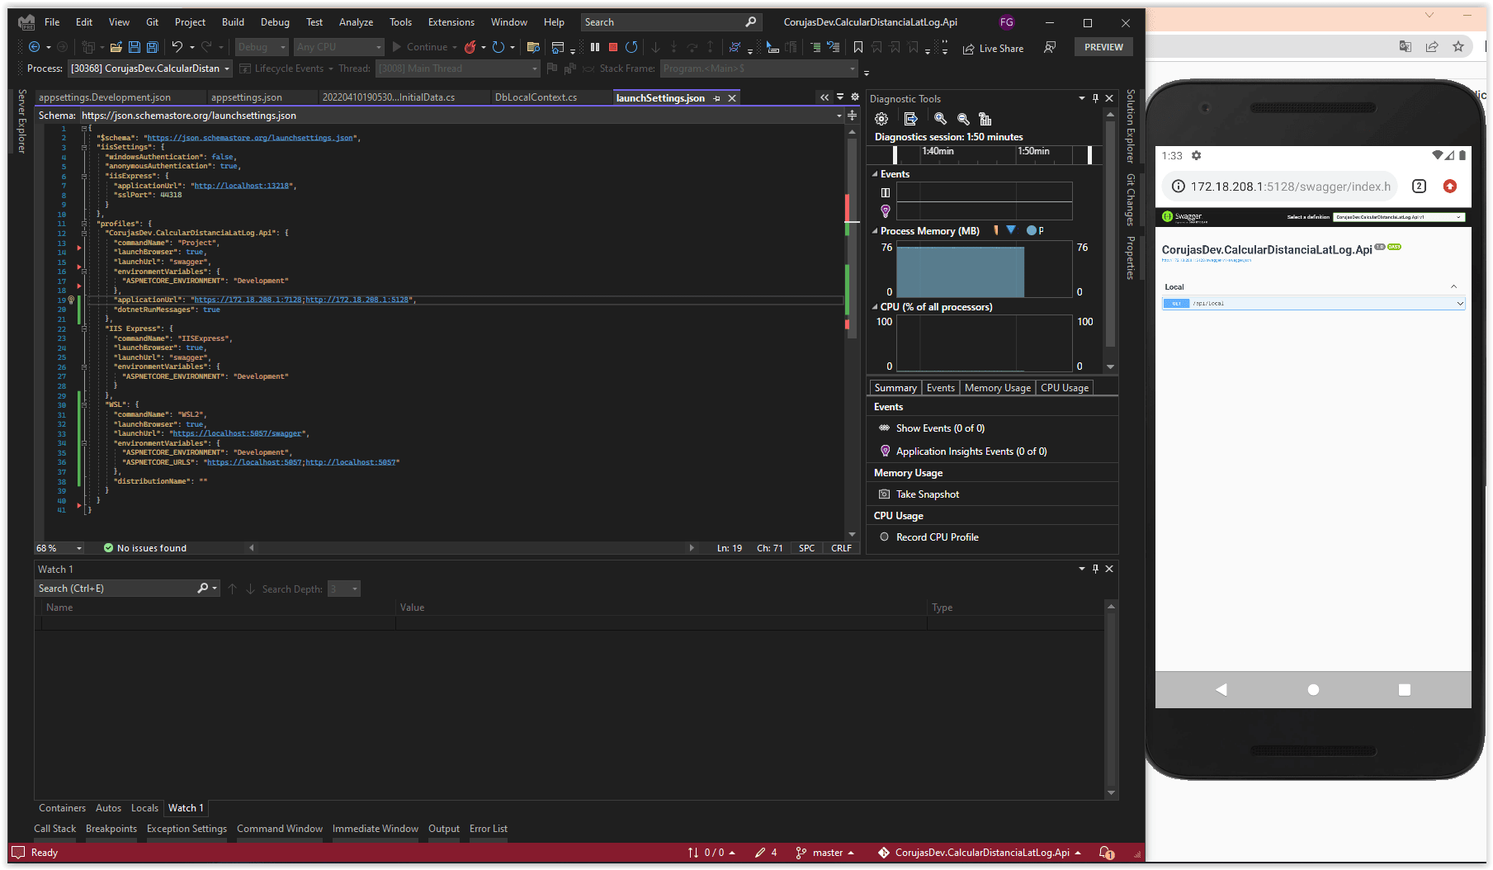Open phone emulator settings gear
Image resolution: width=1493 pixels, height=870 pixels.
(1196, 155)
